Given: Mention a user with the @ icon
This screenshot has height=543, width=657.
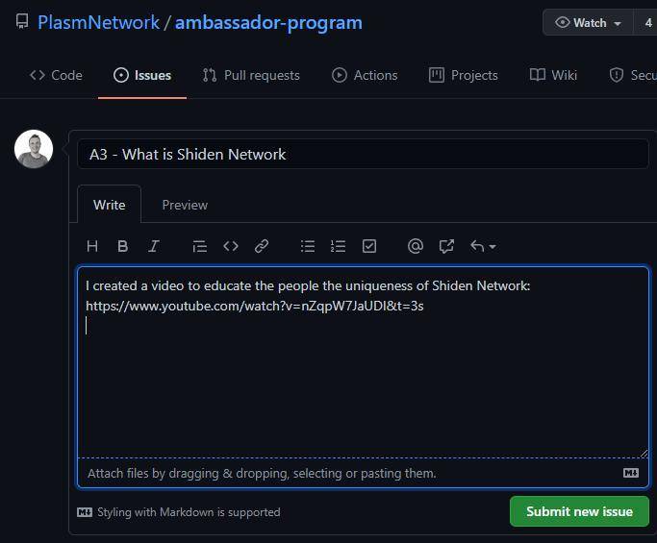Looking at the screenshot, I should pos(416,246).
